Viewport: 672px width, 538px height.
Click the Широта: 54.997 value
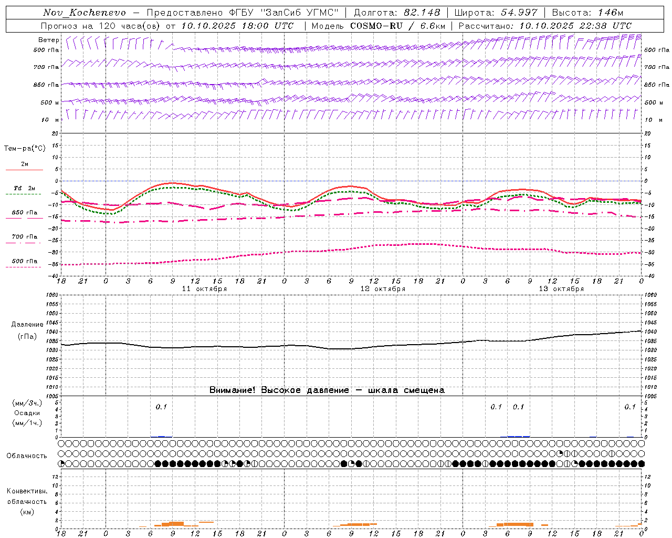[x=496, y=13]
